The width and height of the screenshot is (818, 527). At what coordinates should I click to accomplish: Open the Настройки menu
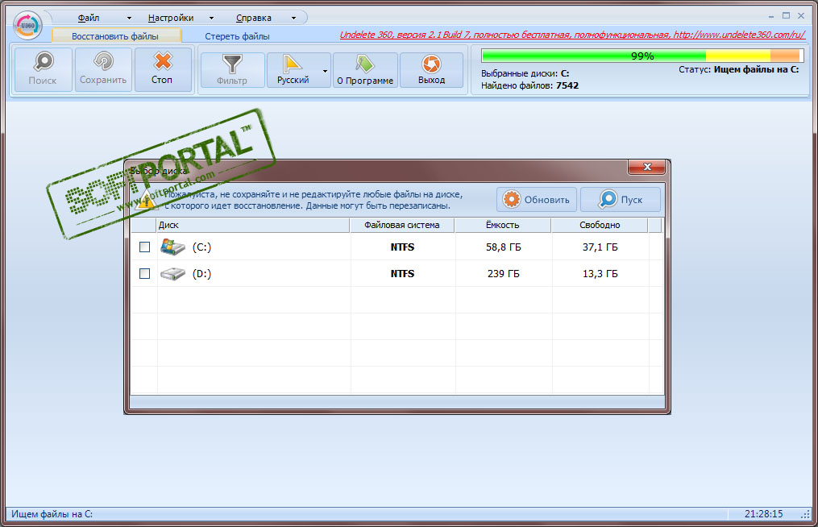click(171, 18)
